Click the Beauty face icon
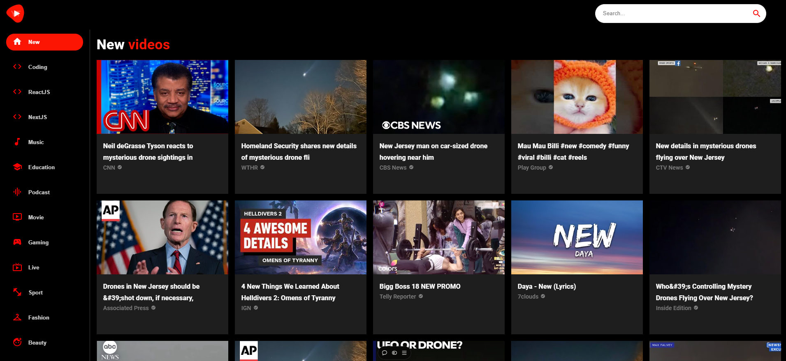 (17, 343)
